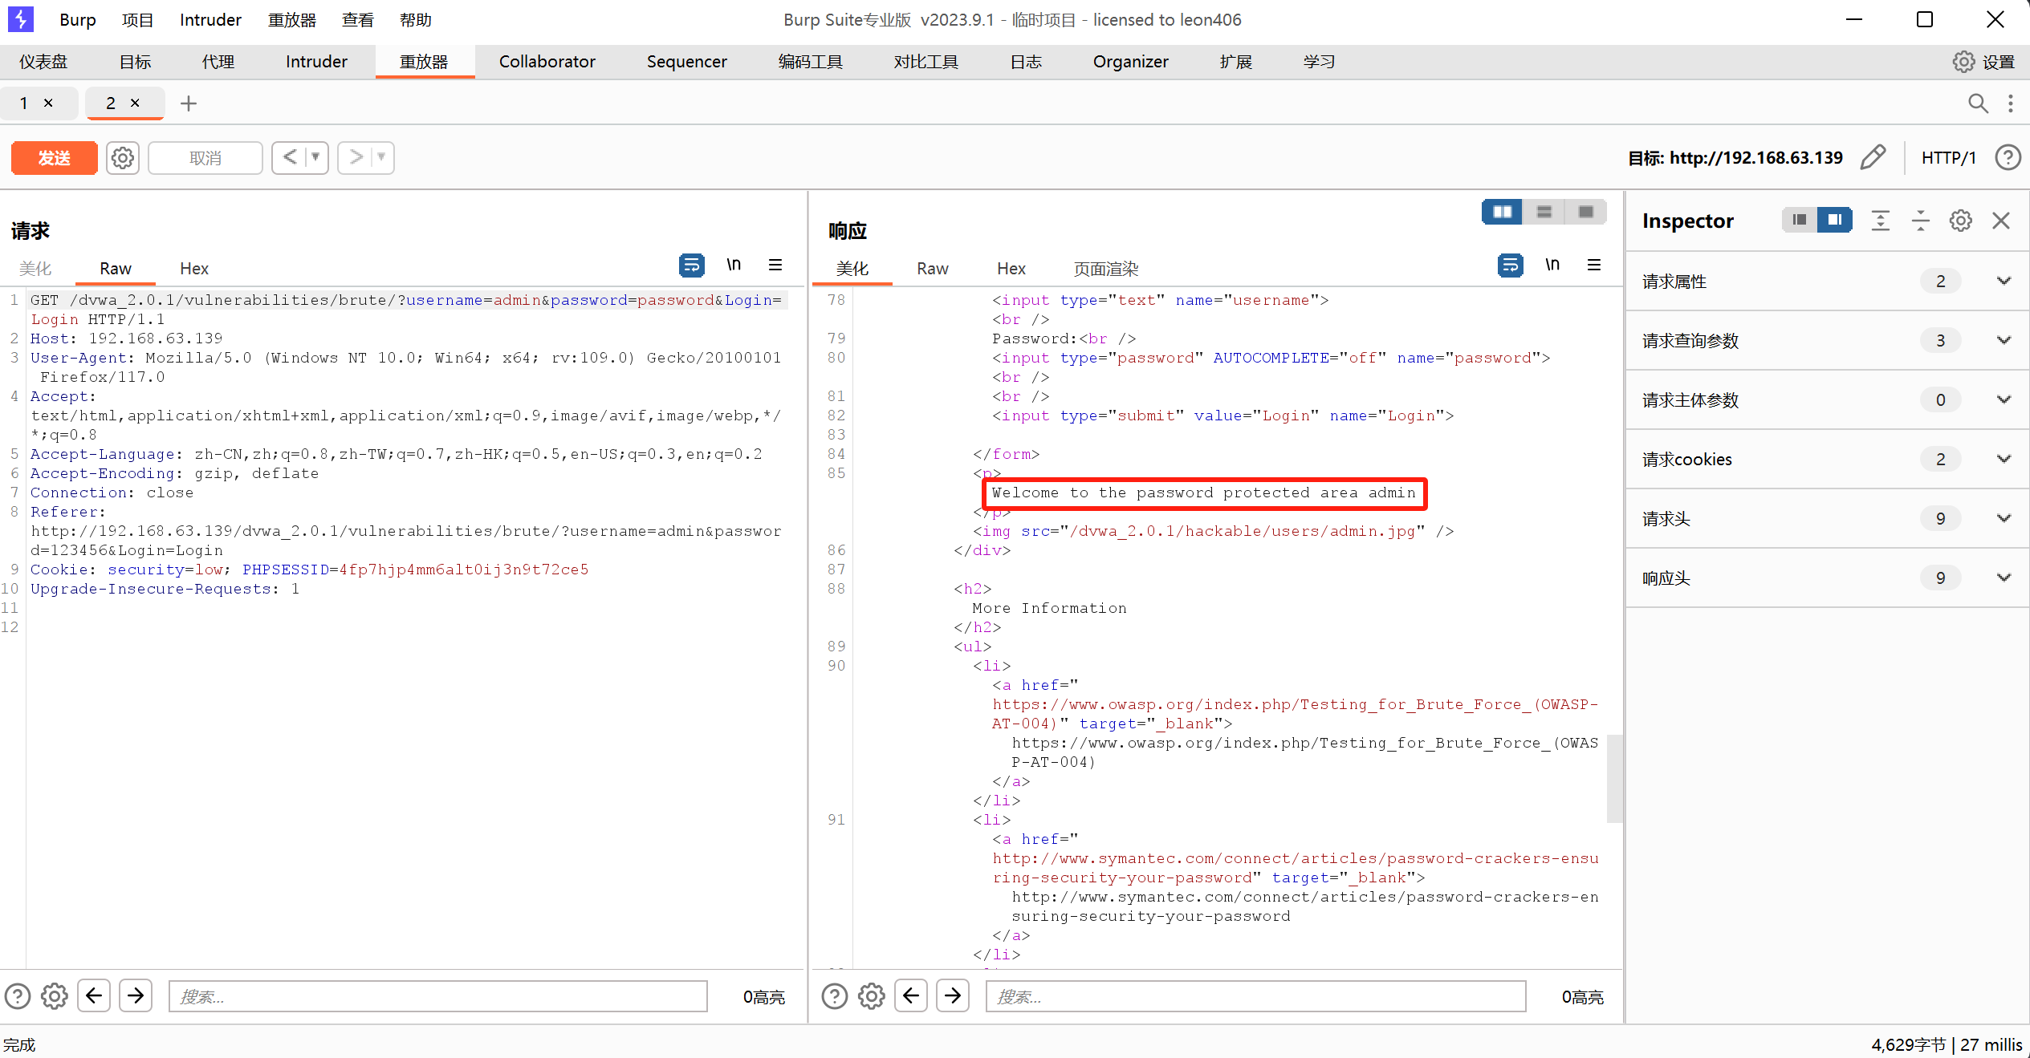
Task: Select Repeater tab 1
Action: [24, 103]
